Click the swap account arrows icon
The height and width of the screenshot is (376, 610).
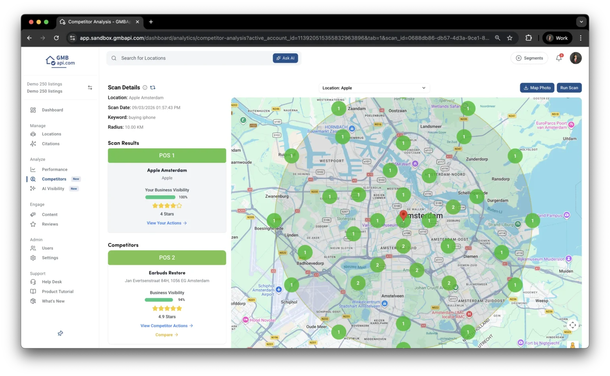coord(90,88)
